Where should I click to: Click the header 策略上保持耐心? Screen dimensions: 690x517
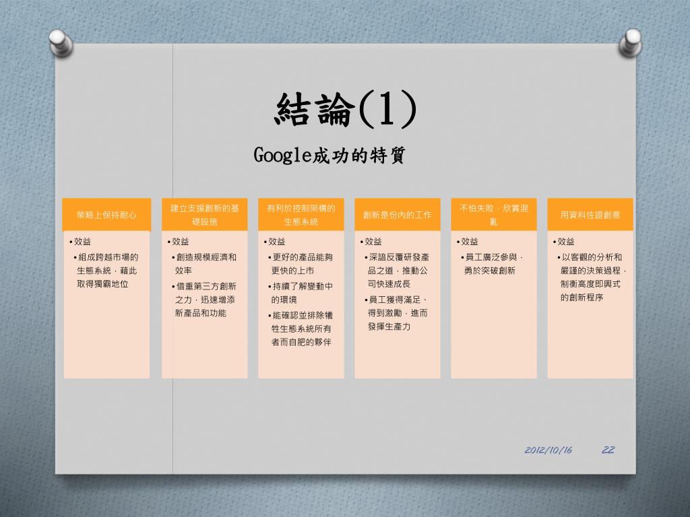(x=106, y=215)
